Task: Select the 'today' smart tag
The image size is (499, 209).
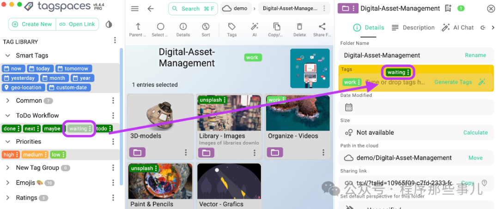Action: point(40,69)
